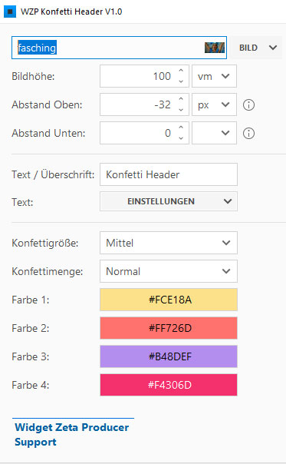Click the Farbe 1 swatch #FCE18A
This screenshot has height=464, width=286.
169,300
